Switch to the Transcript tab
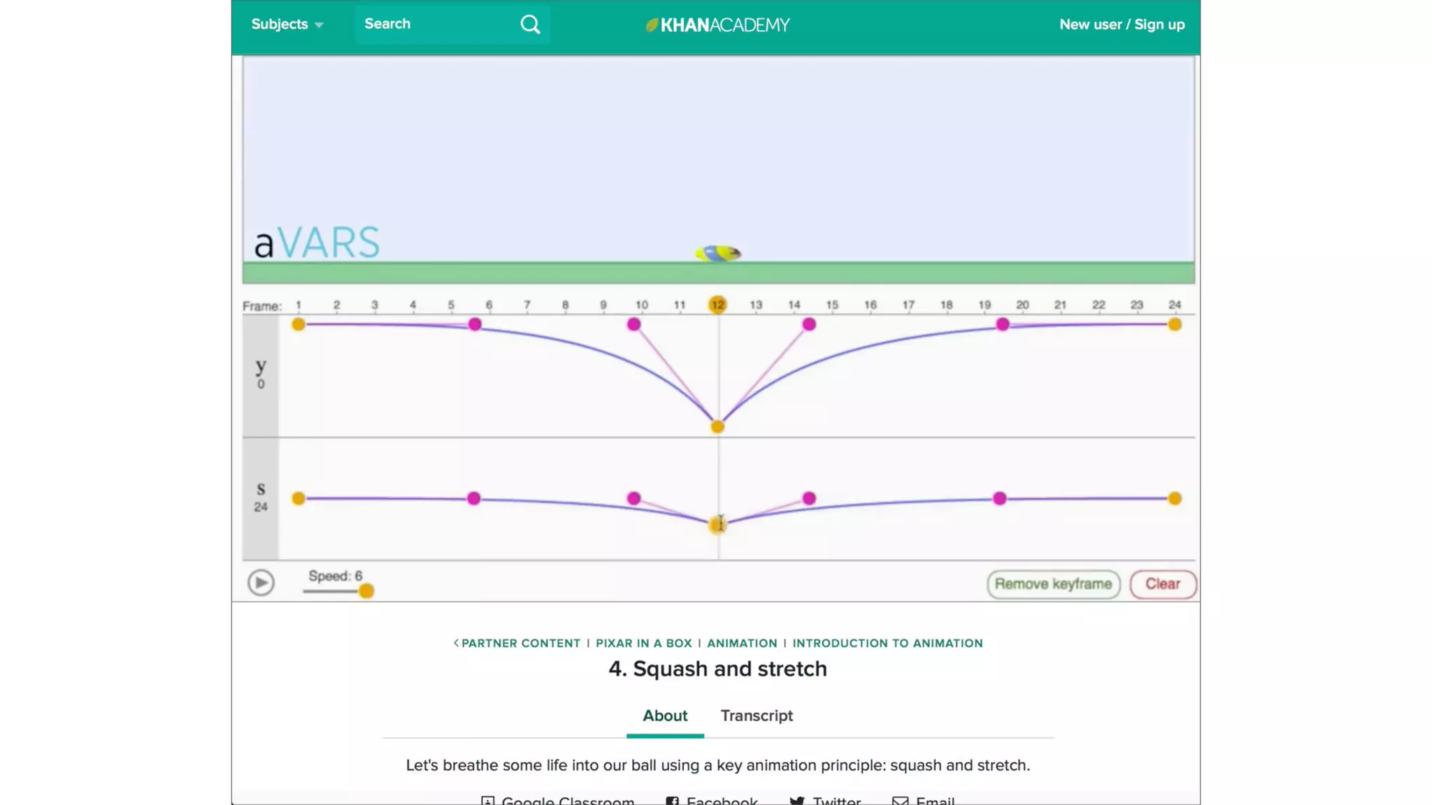Image resolution: width=1432 pixels, height=805 pixels. (757, 716)
